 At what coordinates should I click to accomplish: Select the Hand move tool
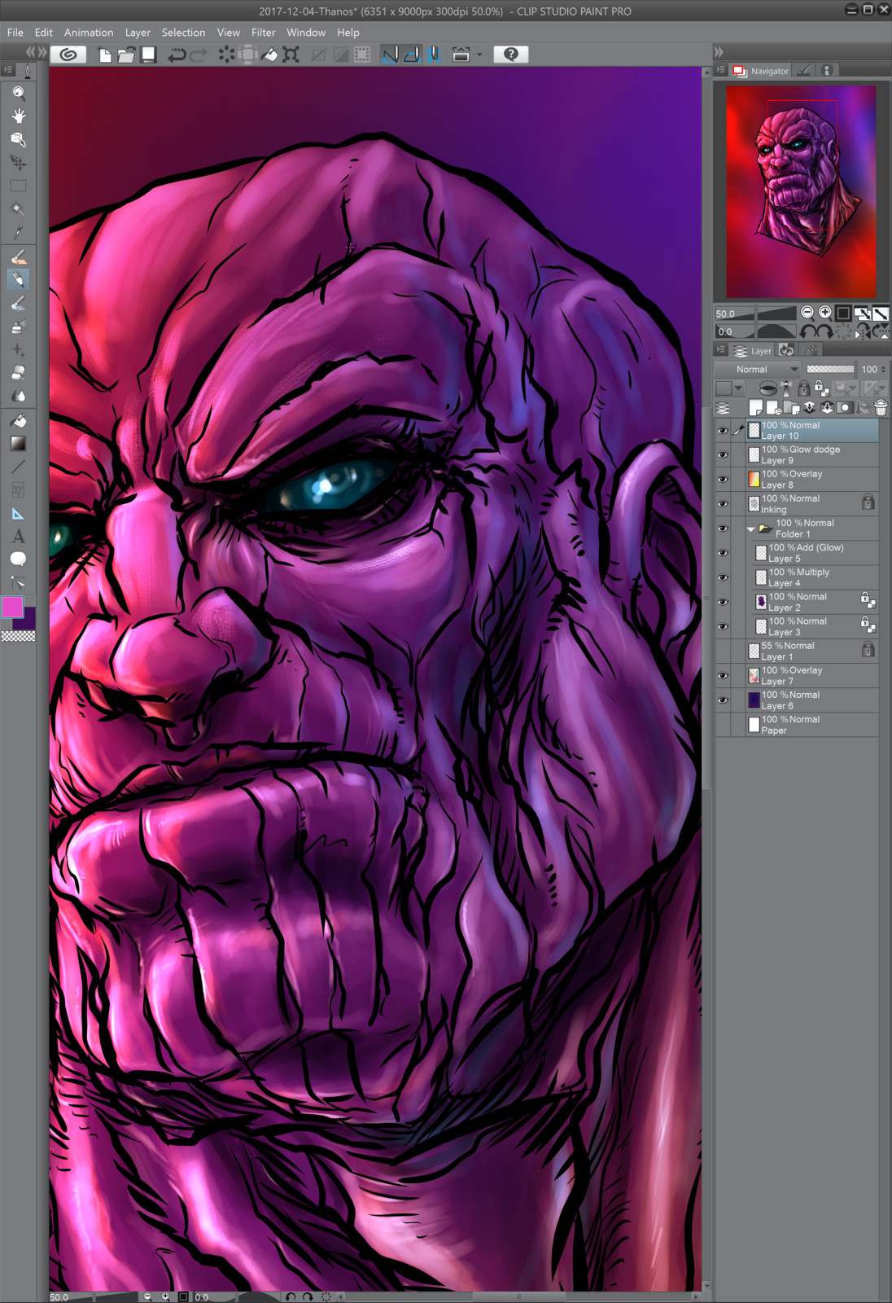18,116
